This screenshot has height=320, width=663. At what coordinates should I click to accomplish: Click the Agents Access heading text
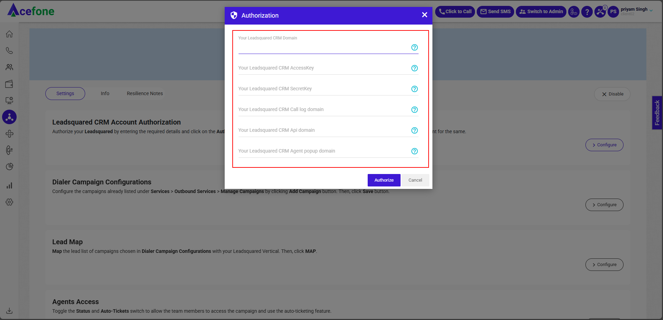tap(75, 302)
